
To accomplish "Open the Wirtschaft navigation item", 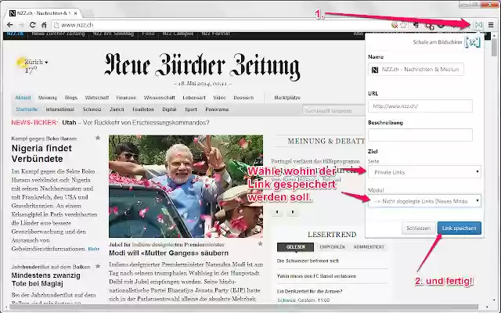I will tap(97, 97).
